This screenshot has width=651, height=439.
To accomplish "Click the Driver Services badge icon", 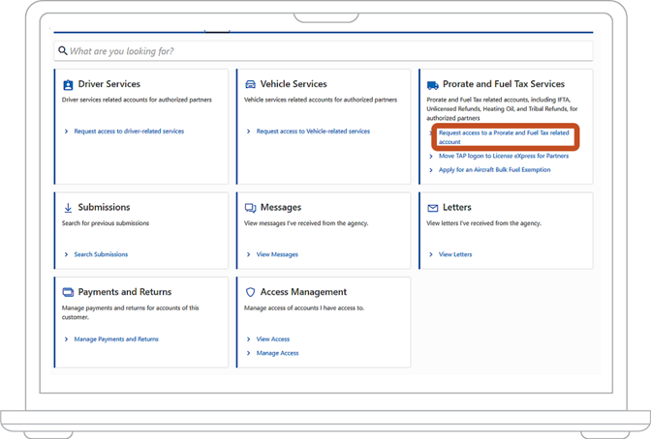I will point(68,84).
